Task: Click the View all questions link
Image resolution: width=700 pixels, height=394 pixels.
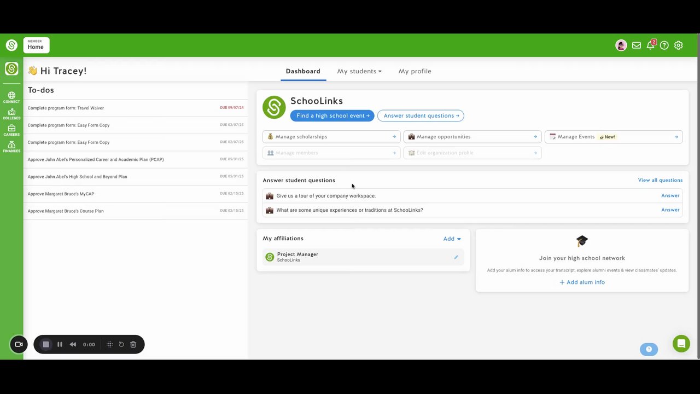Action: [660, 180]
